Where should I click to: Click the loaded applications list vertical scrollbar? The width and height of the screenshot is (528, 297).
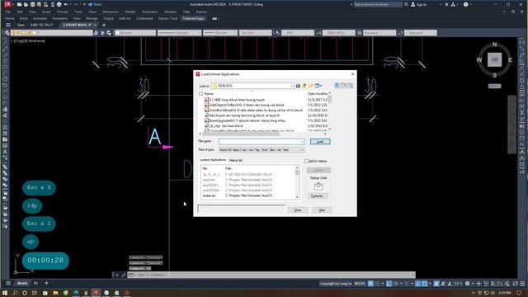[297, 182]
